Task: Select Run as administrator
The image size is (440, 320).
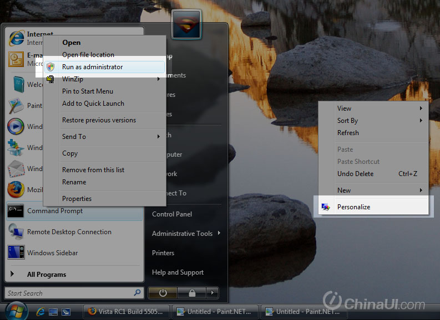Action: [x=104, y=67]
